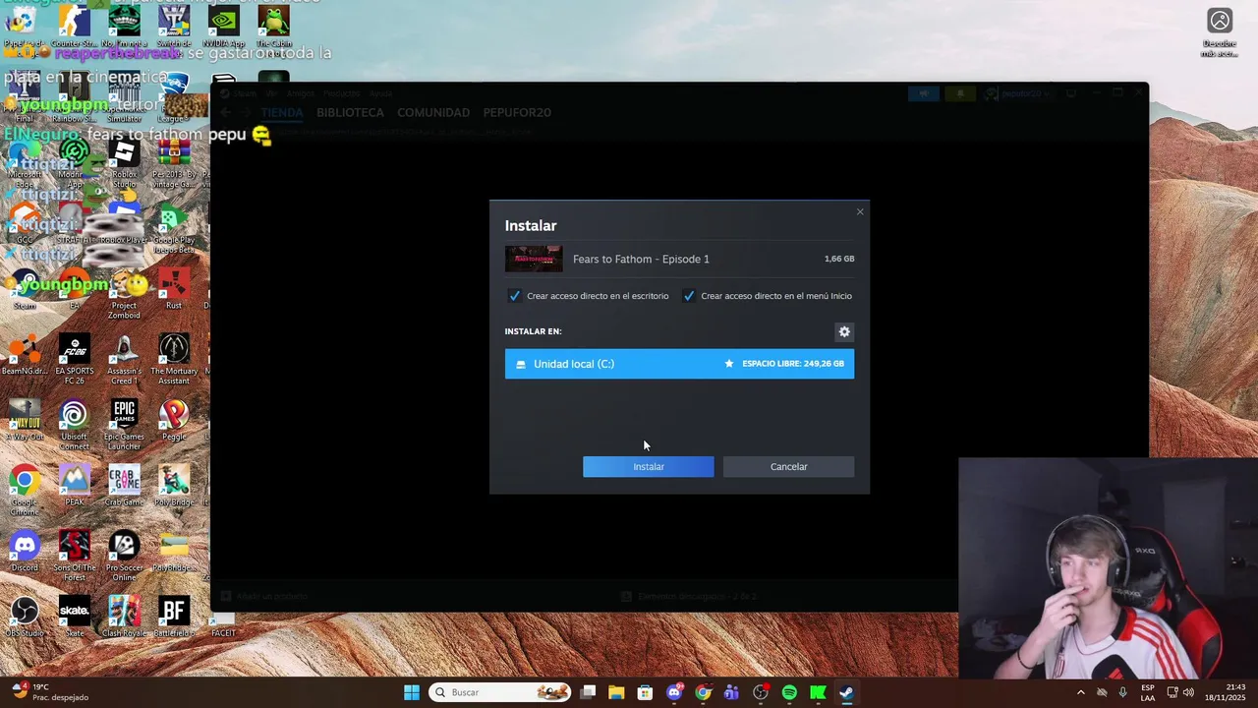The height and width of the screenshot is (708, 1258).
Task: Open Skate desktop icon
Action: point(74,617)
